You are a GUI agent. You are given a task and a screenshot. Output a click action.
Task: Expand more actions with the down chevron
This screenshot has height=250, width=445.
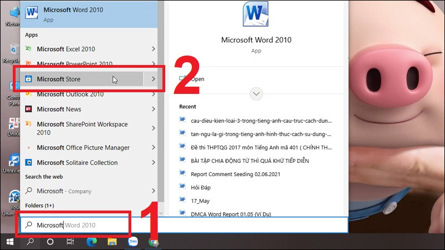(256, 94)
